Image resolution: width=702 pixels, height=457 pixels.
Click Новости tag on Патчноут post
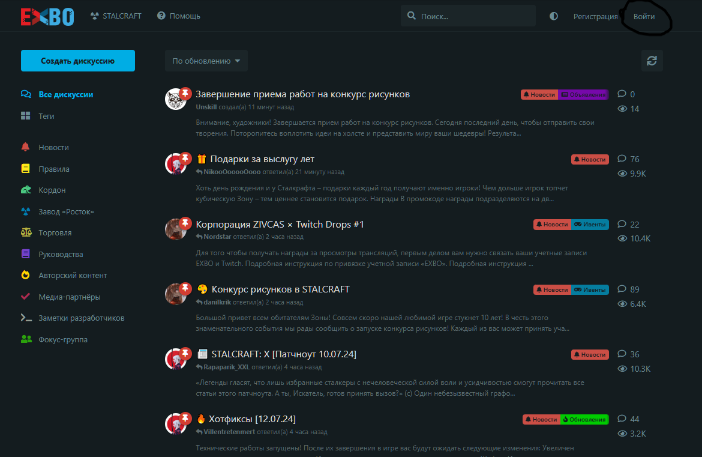(590, 355)
